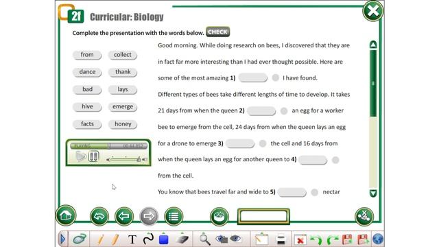The width and height of the screenshot is (439, 247).
Task: Select the eraser tool
Action: point(182,239)
